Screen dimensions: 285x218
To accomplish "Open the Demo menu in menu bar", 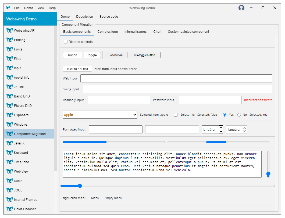I will click(x=28, y=8).
